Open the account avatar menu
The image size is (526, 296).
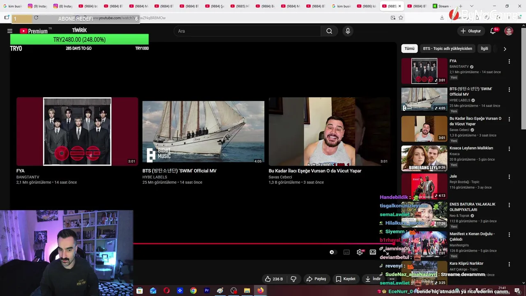pyautogui.click(x=509, y=31)
